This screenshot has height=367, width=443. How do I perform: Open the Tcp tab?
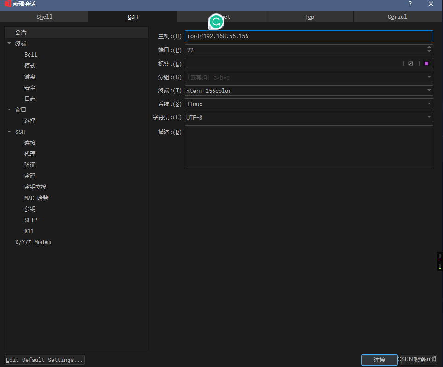(309, 17)
